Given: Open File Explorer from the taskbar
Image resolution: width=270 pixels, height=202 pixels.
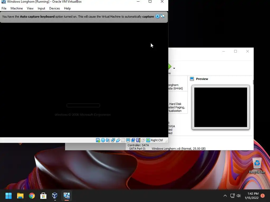Looking at the screenshot, I should click(x=20, y=195).
